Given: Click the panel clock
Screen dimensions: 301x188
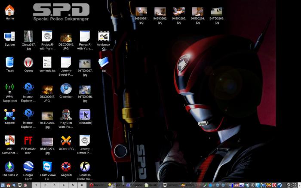Looking at the screenshot, I should 292,185.
